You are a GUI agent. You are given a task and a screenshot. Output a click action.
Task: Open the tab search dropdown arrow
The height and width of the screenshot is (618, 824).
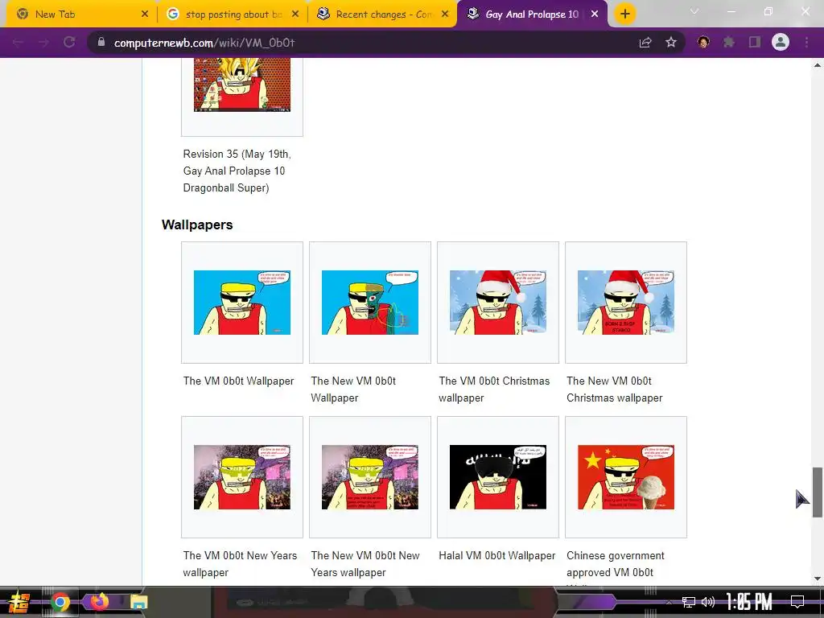(694, 11)
